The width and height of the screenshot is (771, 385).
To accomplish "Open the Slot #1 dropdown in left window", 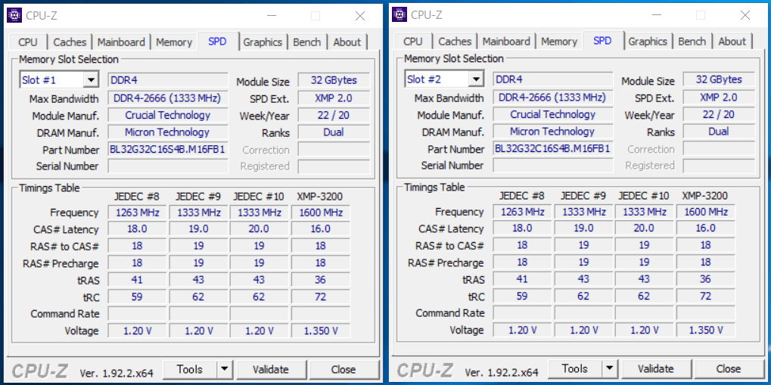I will click(x=91, y=80).
